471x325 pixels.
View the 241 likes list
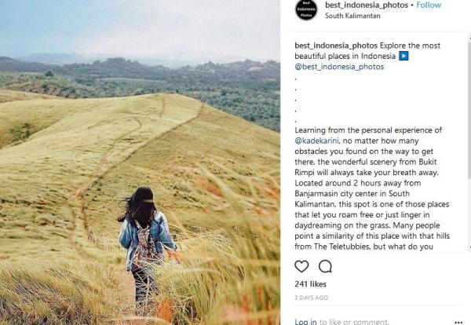coord(311,284)
